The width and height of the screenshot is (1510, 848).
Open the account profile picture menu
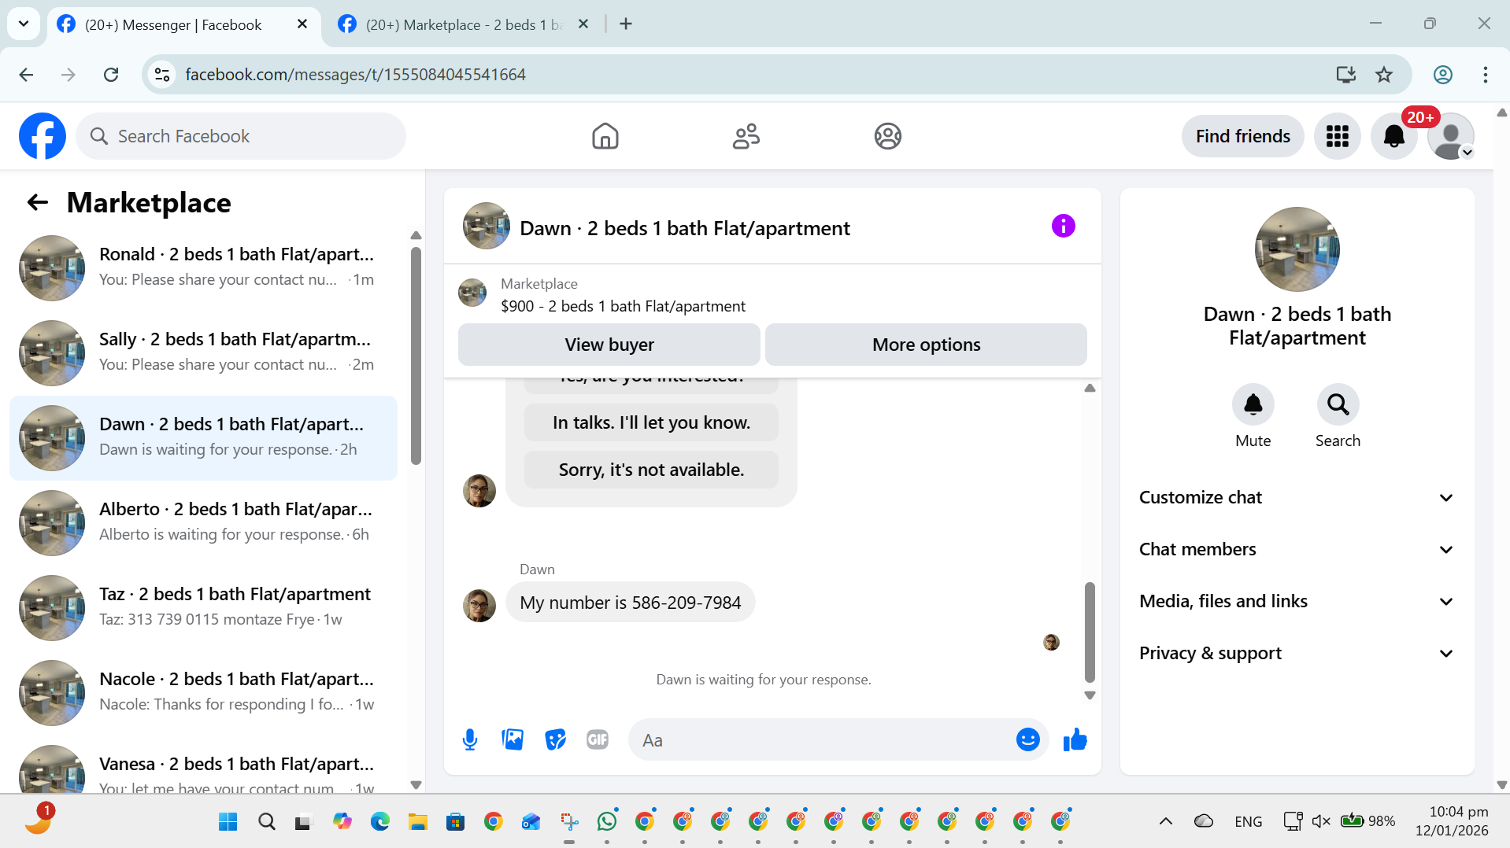coord(1450,136)
